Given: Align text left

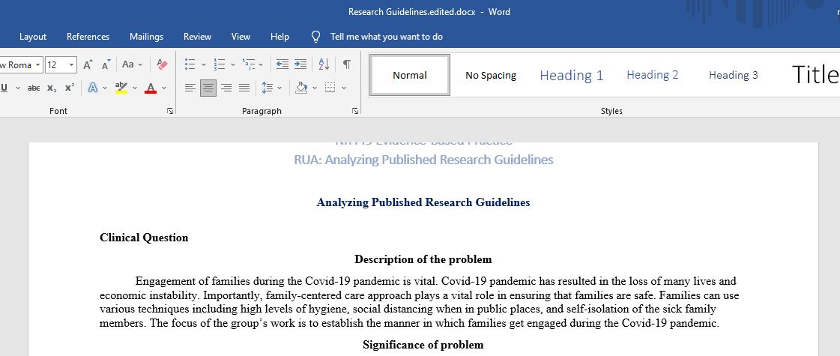Looking at the screenshot, I should 190,88.
